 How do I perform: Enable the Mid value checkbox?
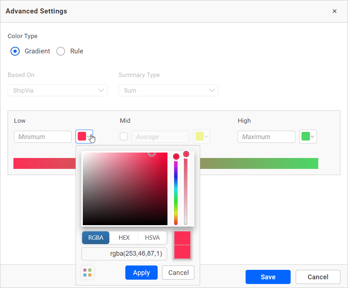(x=124, y=137)
